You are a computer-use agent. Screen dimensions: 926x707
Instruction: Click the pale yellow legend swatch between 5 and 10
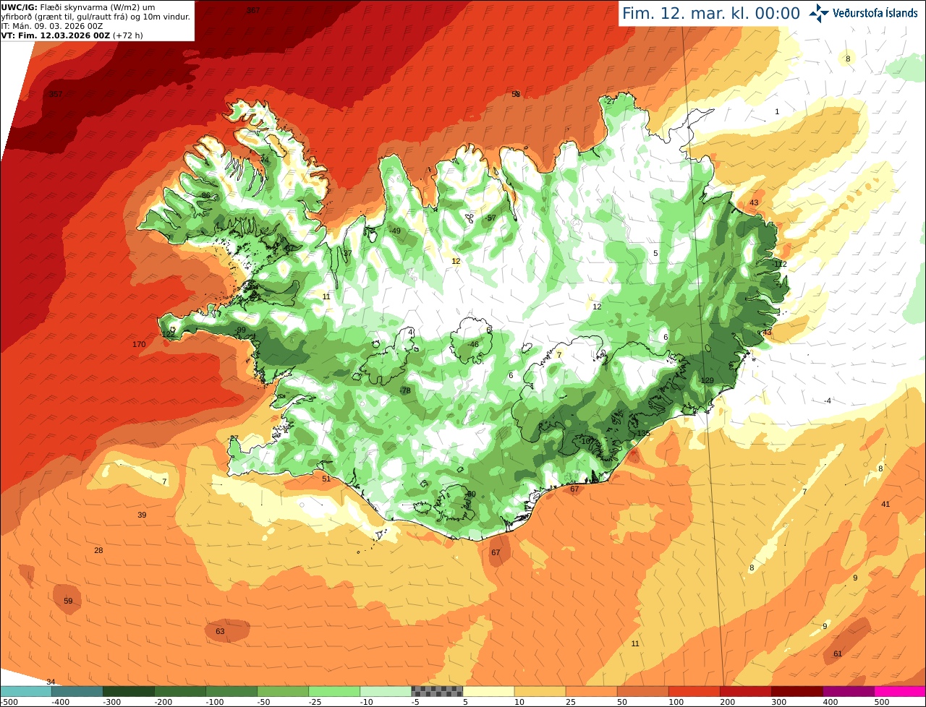488,692
